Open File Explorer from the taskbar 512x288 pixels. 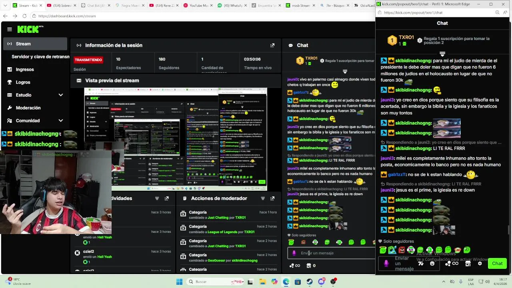coord(262,282)
